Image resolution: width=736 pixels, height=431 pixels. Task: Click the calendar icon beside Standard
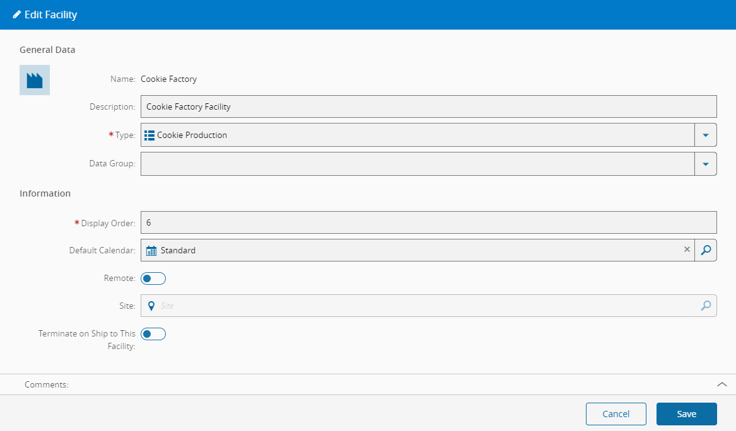pos(151,251)
